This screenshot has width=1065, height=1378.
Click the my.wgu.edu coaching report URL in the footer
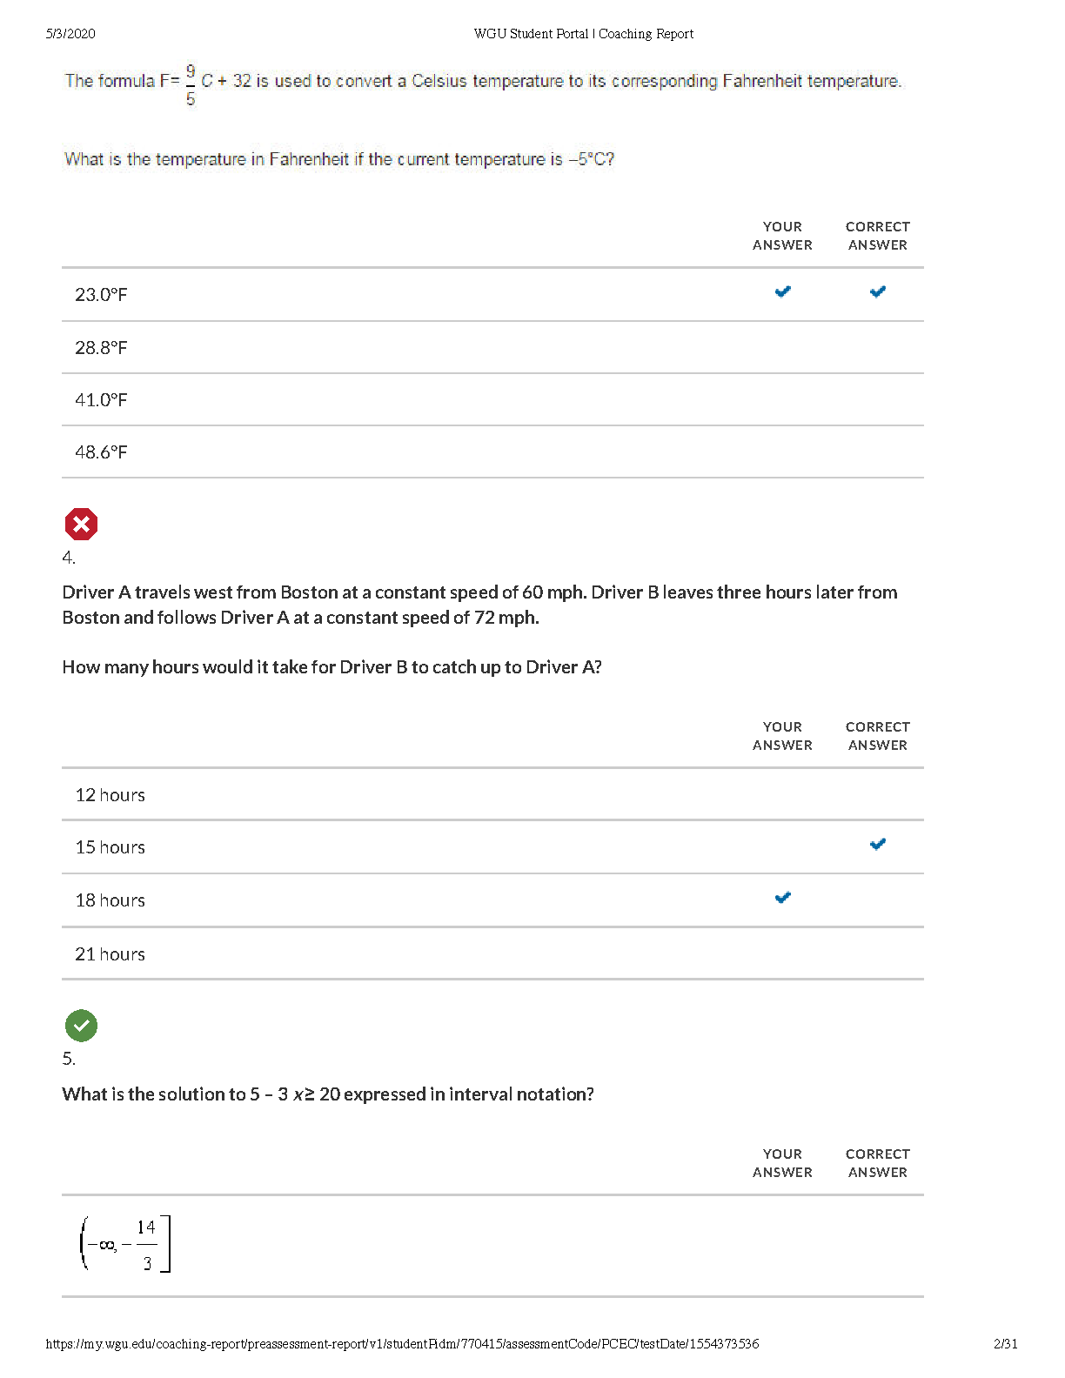coord(402,1344)
